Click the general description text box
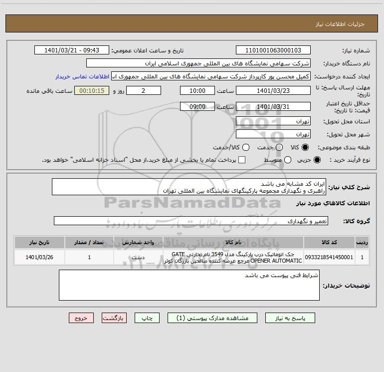Image resolution: width=384 pixels, height=372 pixels. pyautogui.click(x=189, y=187)
